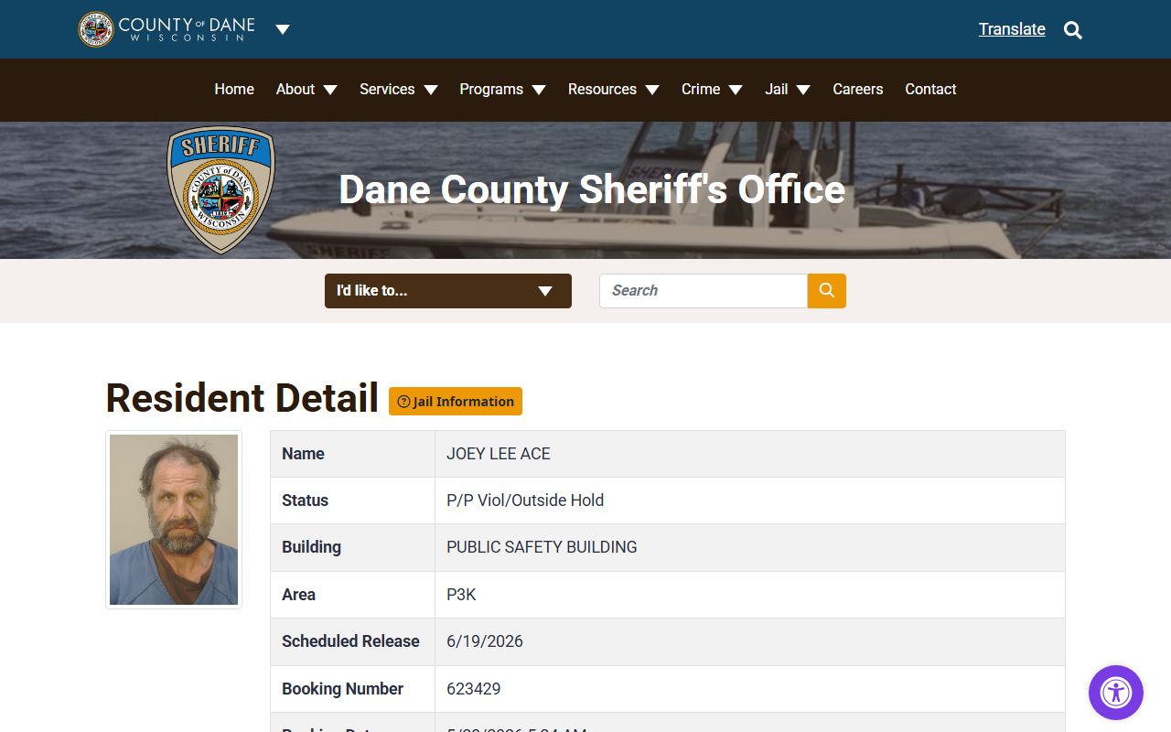Image resolution: width=1171 pixels, height=732 pixels.
Task: Expand the Crime dropdown arrow
Action: click(736, 90)
